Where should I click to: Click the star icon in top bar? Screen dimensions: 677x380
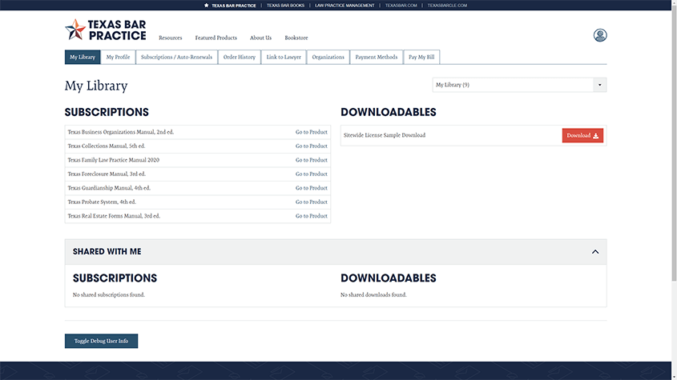207,6
